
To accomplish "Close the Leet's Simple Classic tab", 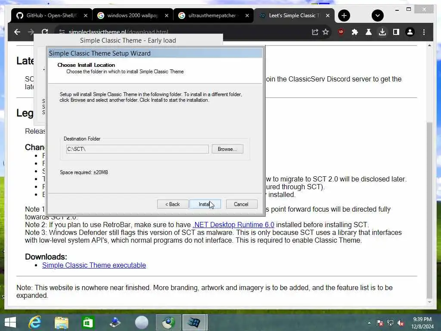I will click(x=328, y=16).
